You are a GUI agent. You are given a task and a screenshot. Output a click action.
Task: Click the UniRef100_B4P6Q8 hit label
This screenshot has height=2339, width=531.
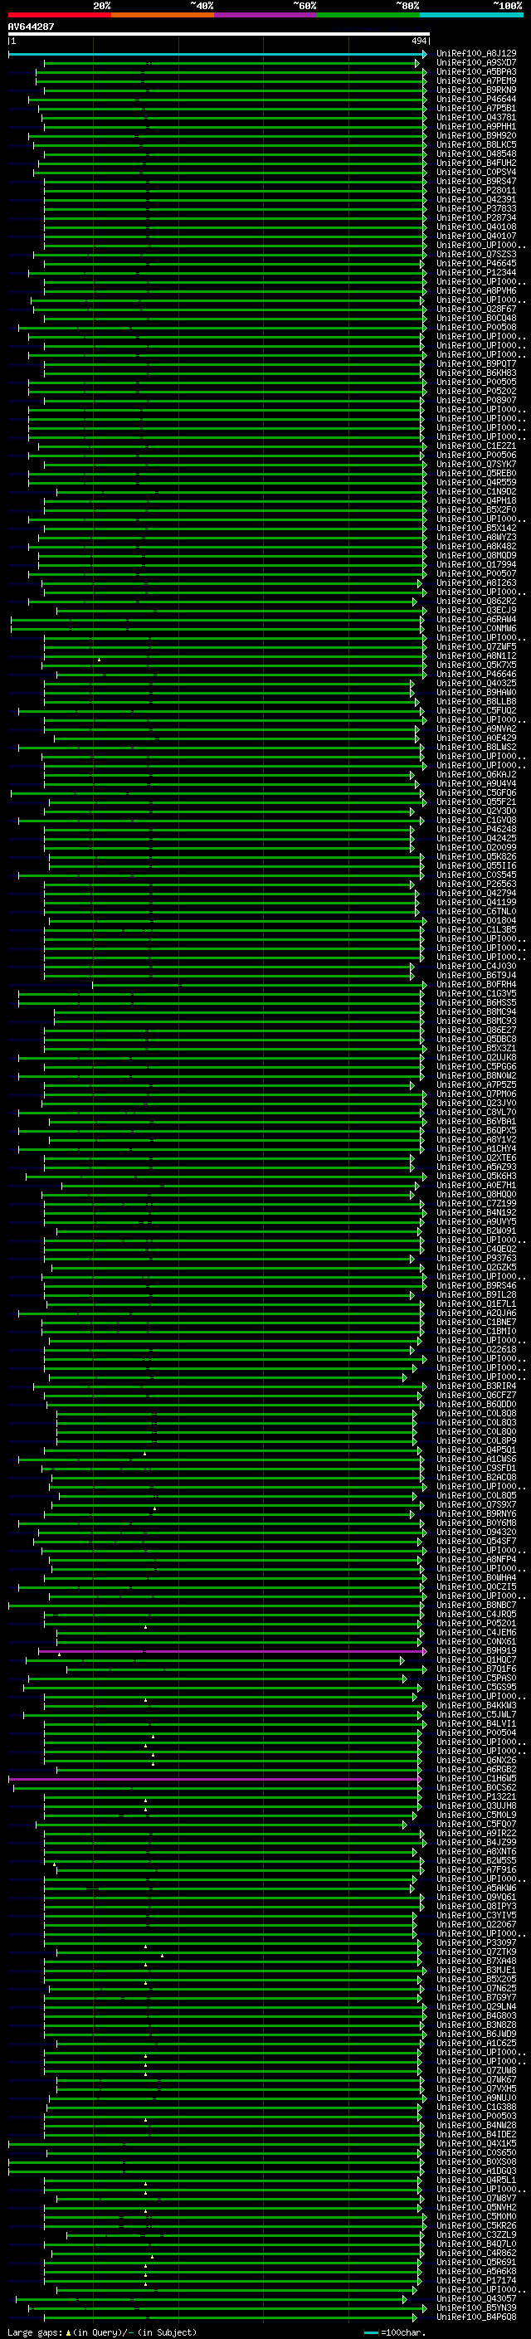pos(476,2317)
